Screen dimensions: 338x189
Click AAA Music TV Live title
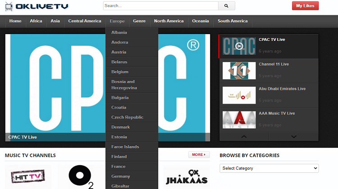point(277,114)
